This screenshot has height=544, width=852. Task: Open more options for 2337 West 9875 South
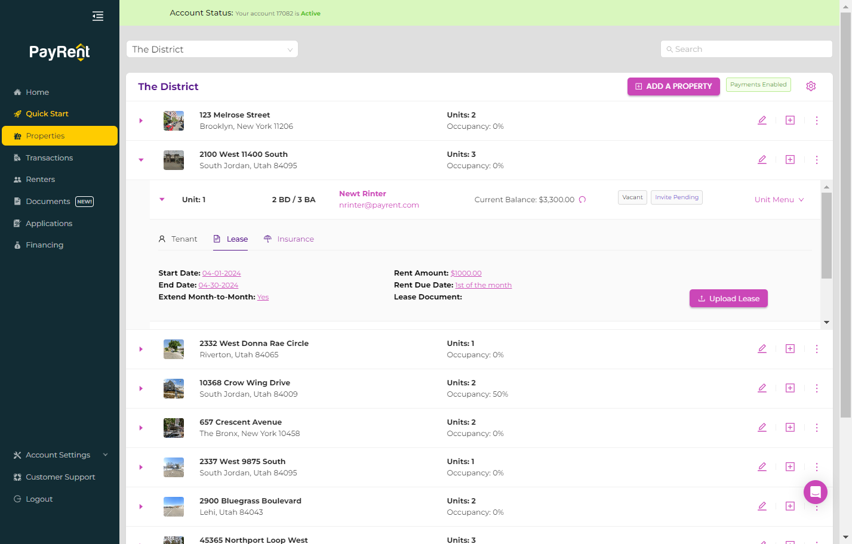point(817,467)
